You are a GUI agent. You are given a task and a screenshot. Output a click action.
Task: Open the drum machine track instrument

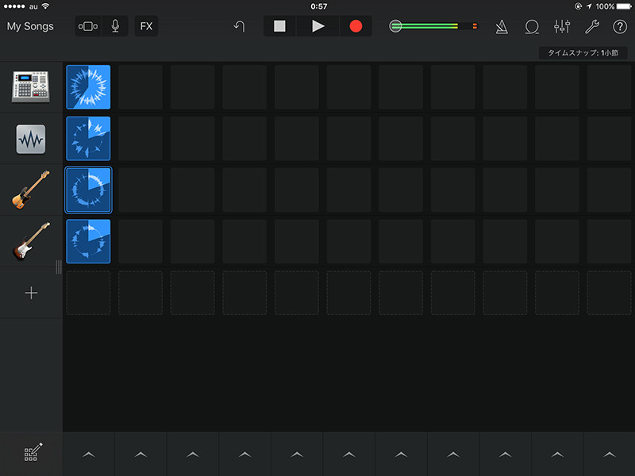[31, 86]
